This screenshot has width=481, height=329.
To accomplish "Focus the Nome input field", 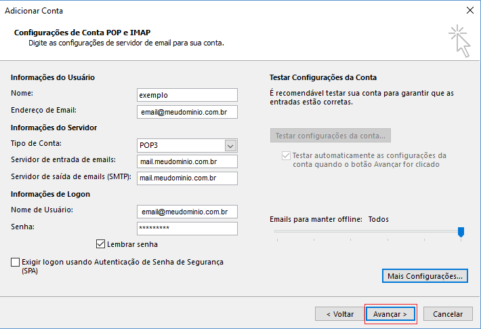I will pos(186,95).
